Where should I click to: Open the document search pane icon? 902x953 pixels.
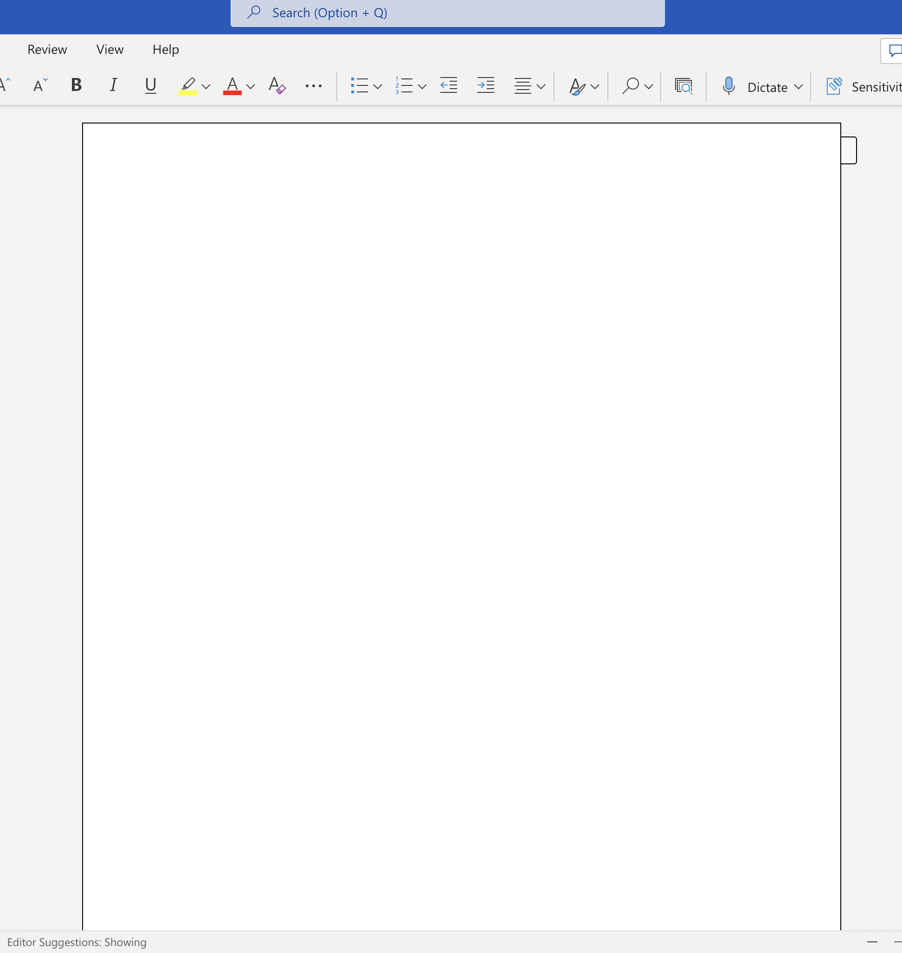tap(683, 86)
